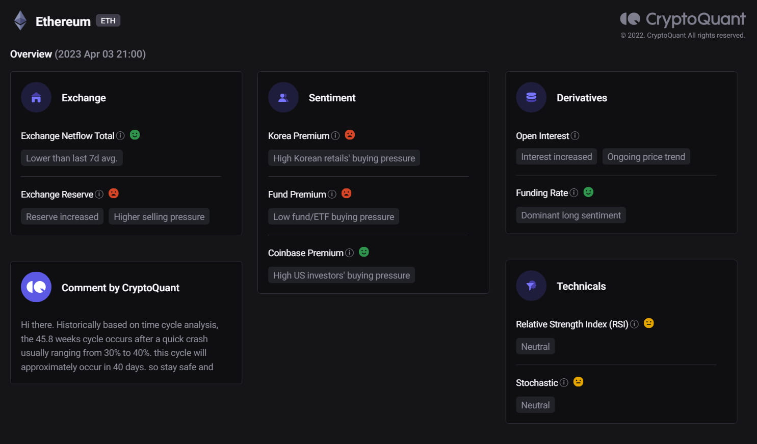757x444 pixels.
Task: Click the Exchange panel building icon
Action: point(36,97)
